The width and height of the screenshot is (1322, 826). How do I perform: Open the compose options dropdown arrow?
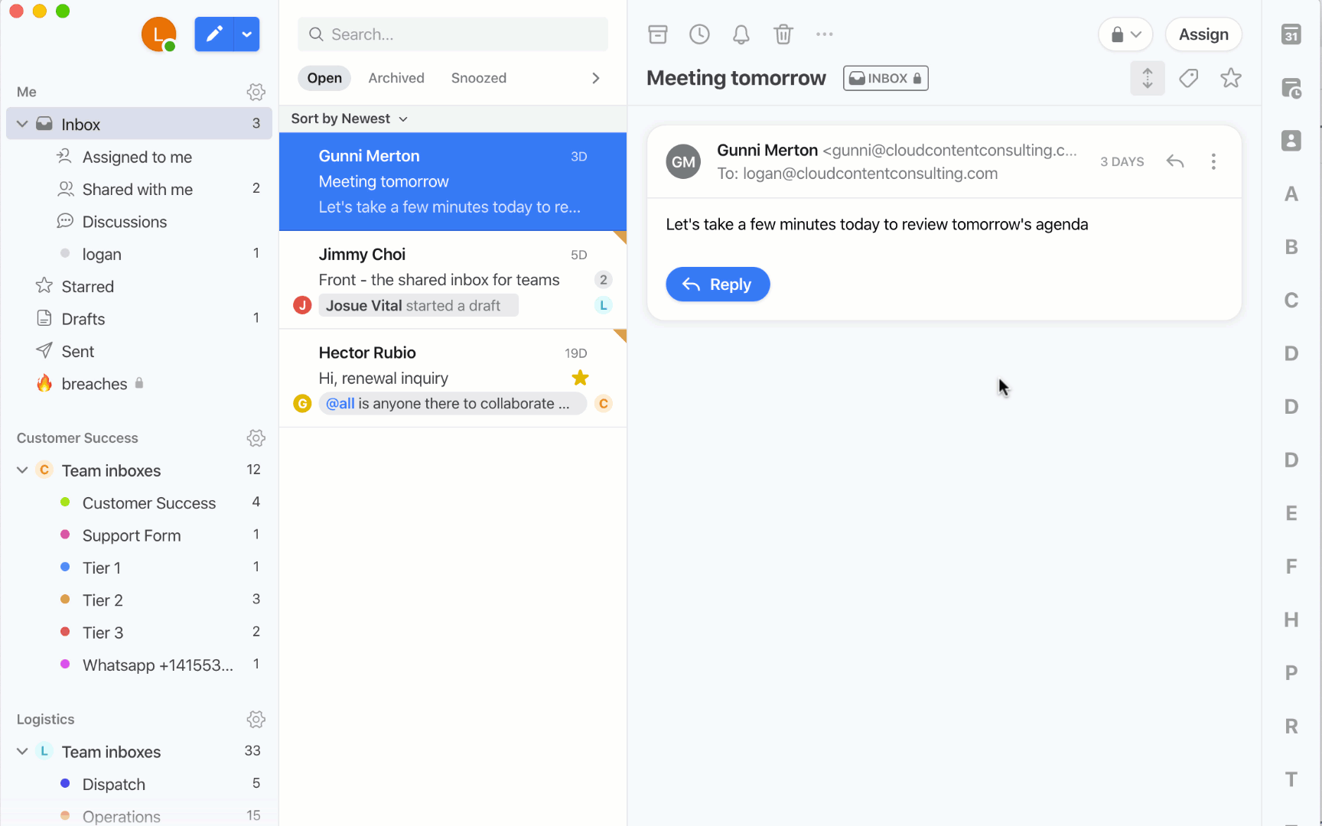point(246,34)
